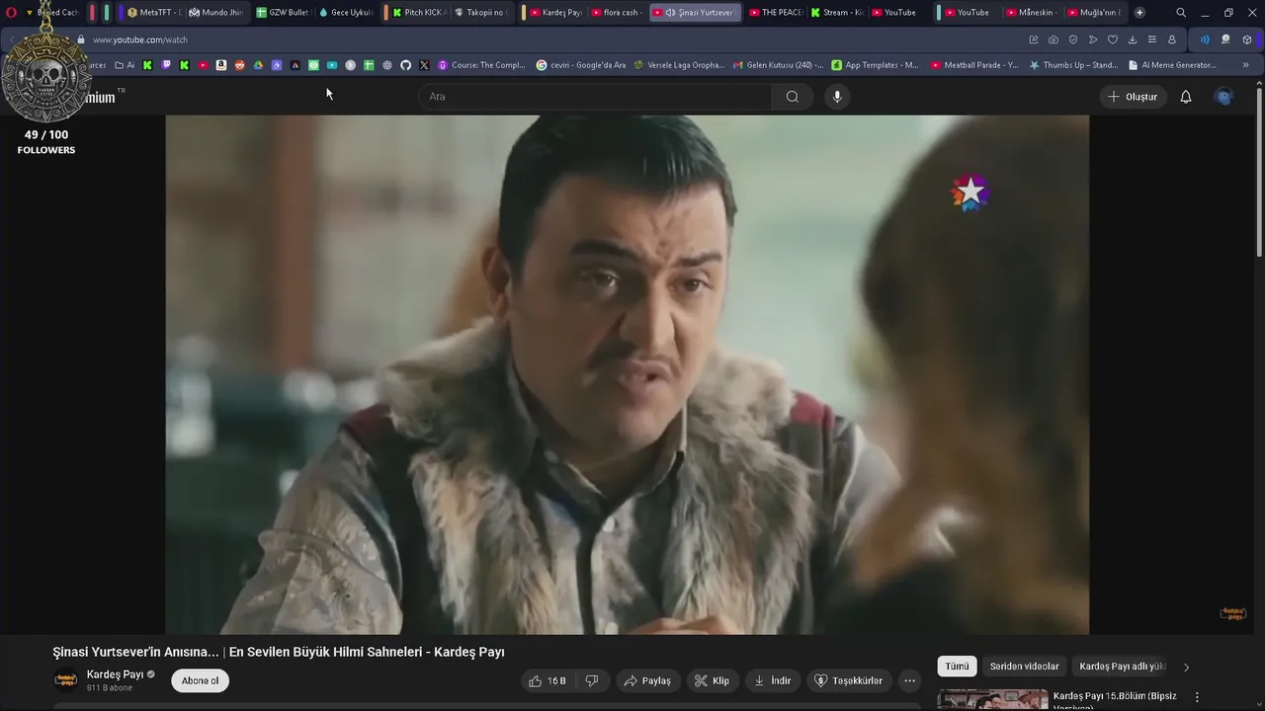Click the tab search magnifier in title bar

click(x=1181, y=13)
